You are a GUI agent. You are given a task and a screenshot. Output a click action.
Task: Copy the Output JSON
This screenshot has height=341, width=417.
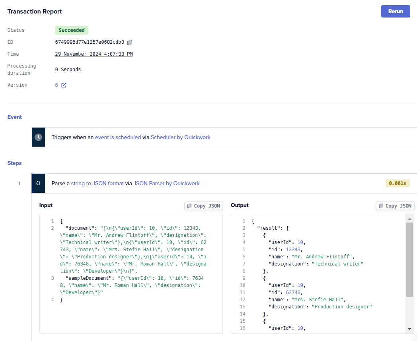[395, 206]
